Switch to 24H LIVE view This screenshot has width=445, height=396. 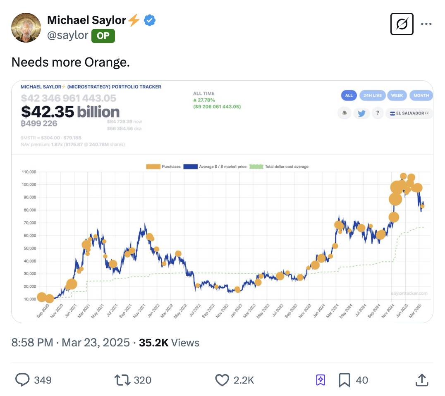click(372, 95)
